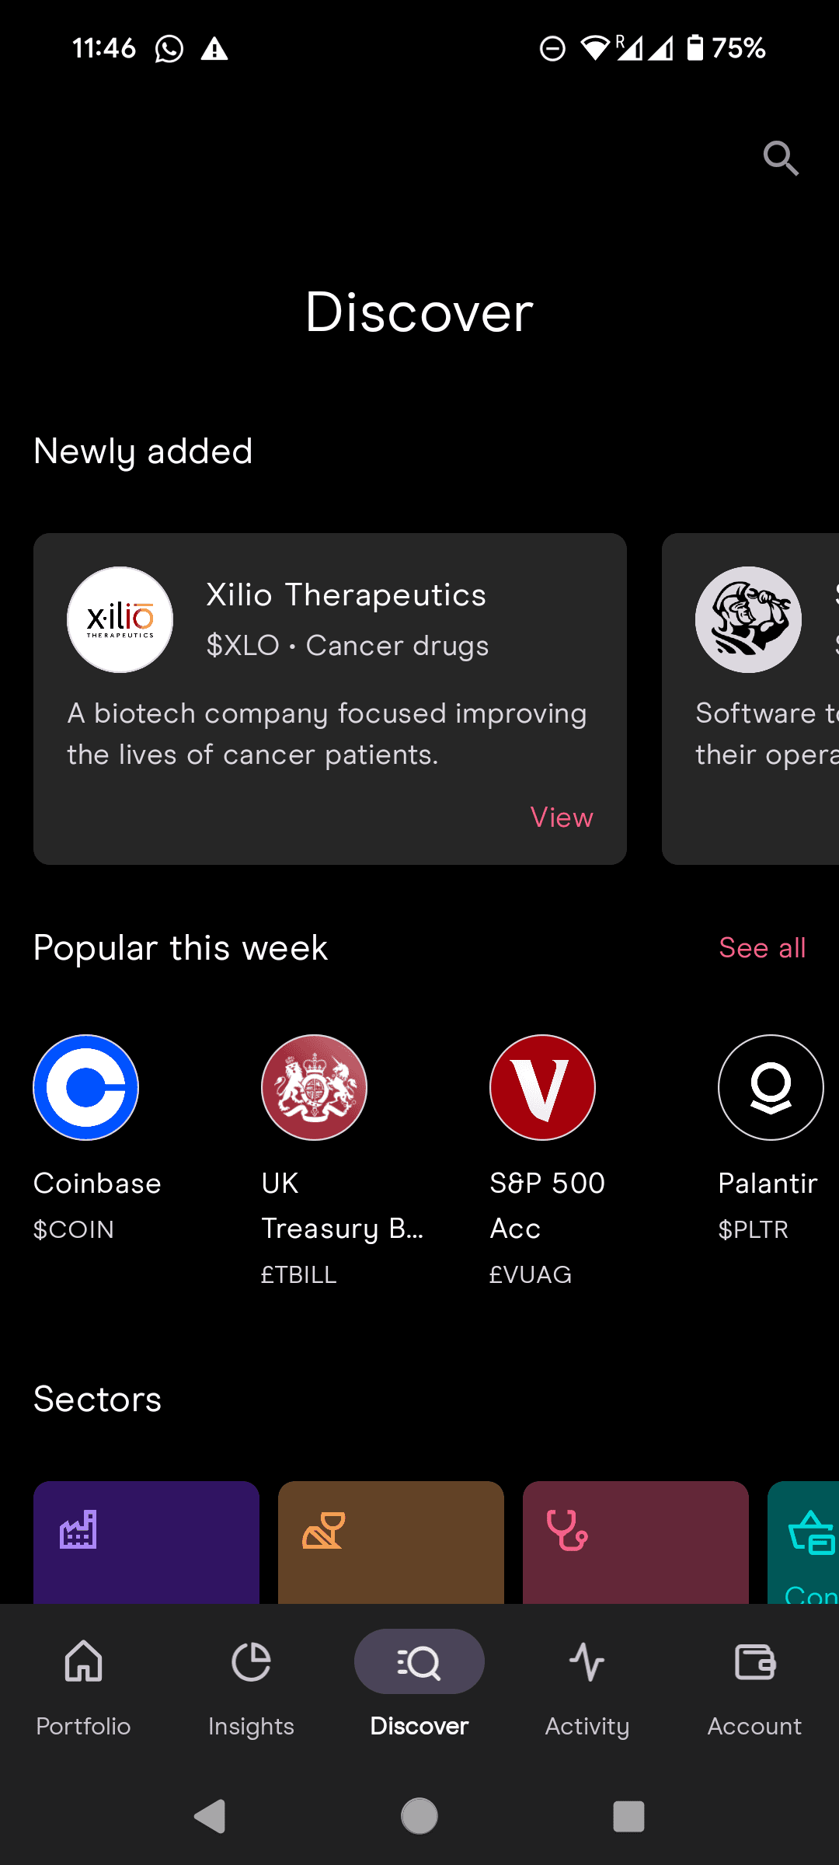Select the UK Treasury Bill crest icon
The image size is (839, 1865).
point(314,1087)
